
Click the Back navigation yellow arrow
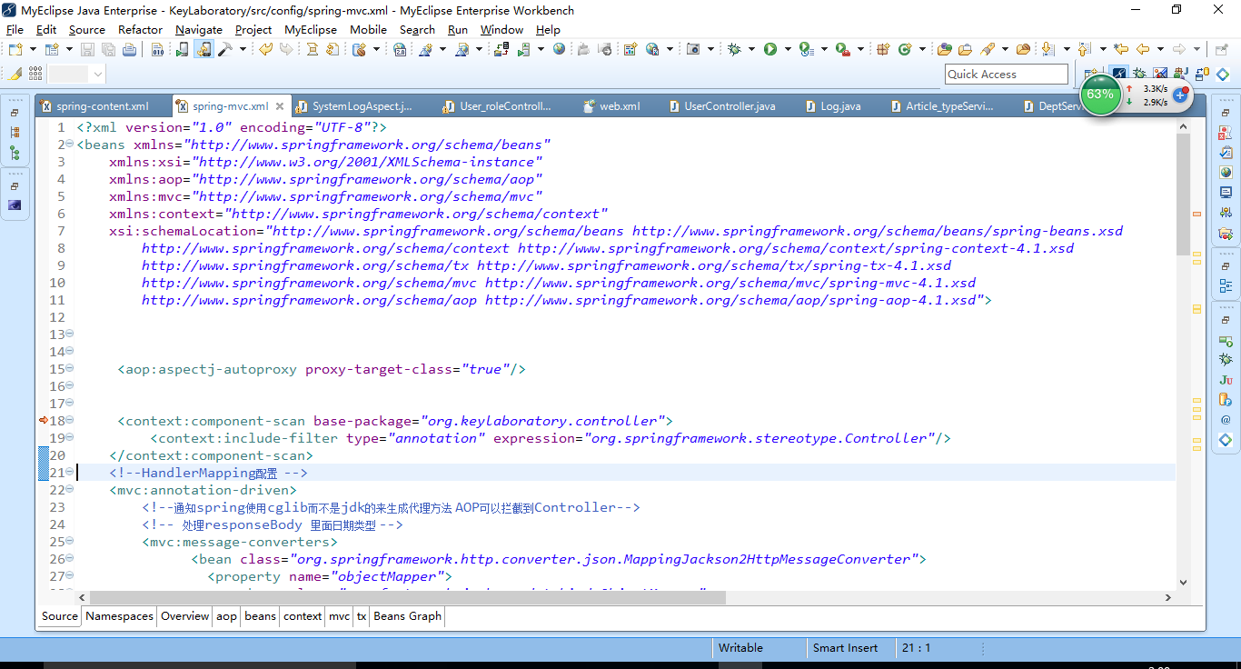coord(1143,49)
